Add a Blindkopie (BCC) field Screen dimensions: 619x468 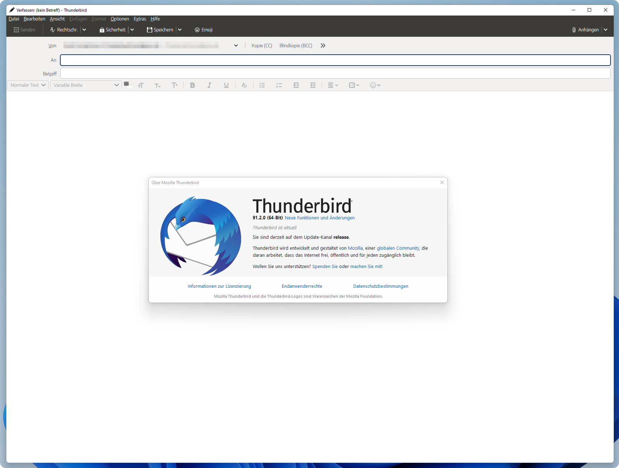click(296, 45)
